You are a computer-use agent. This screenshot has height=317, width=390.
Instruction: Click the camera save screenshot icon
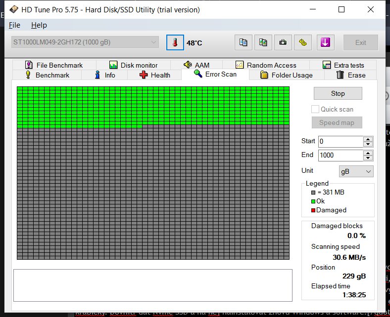[x=283, y=42]
